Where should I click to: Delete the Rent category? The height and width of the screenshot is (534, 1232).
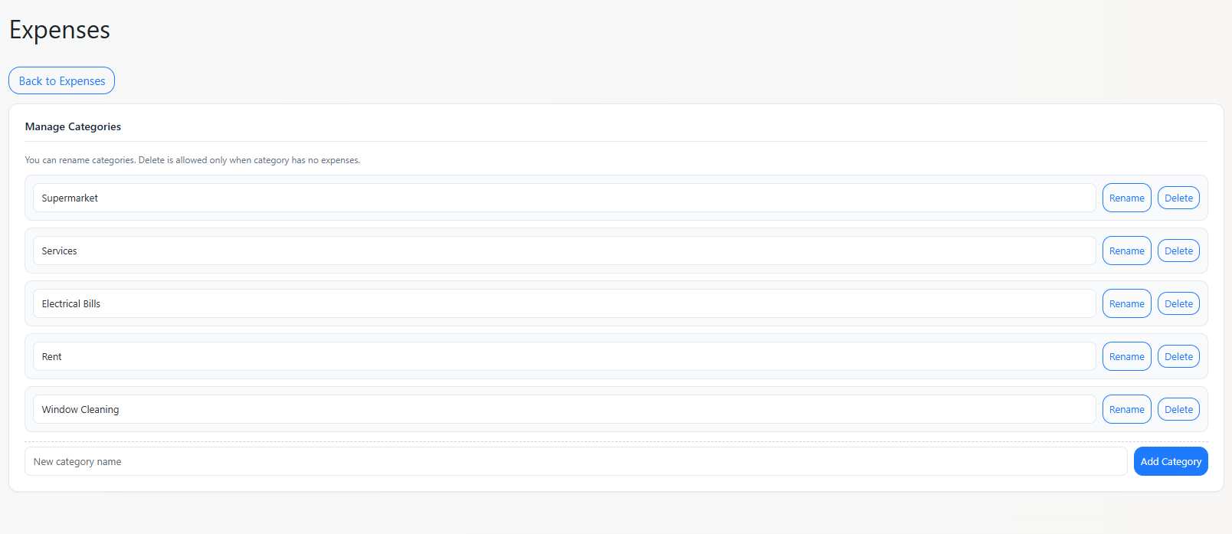[1178, 356]
